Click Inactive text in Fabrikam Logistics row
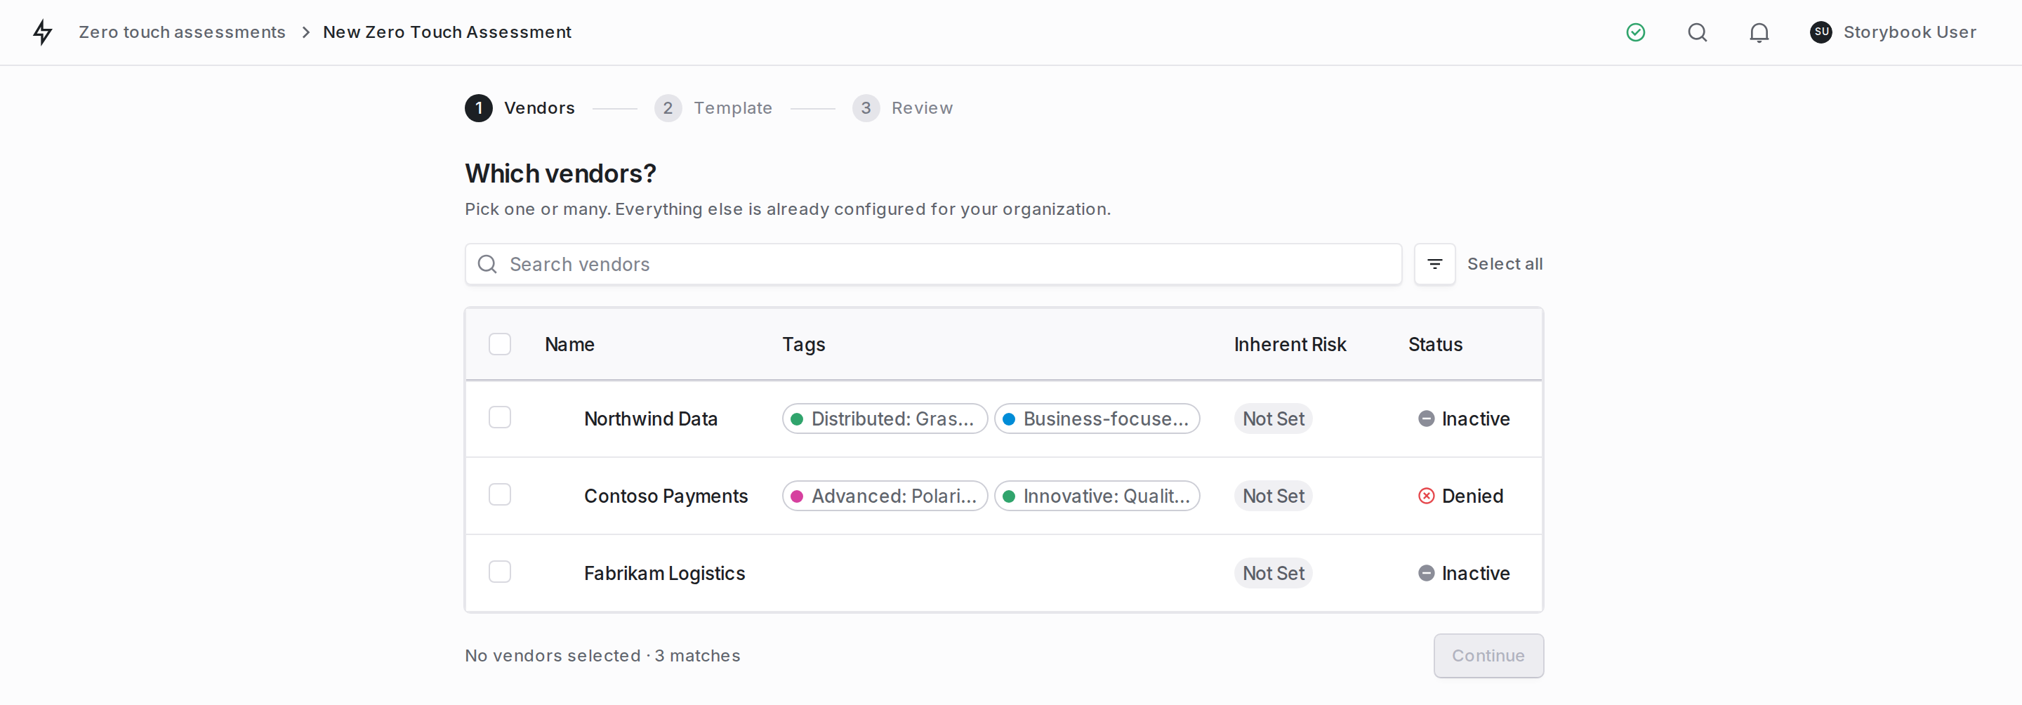The image size is (2022, 705). pyautogui.click(x=1475, y=573)
